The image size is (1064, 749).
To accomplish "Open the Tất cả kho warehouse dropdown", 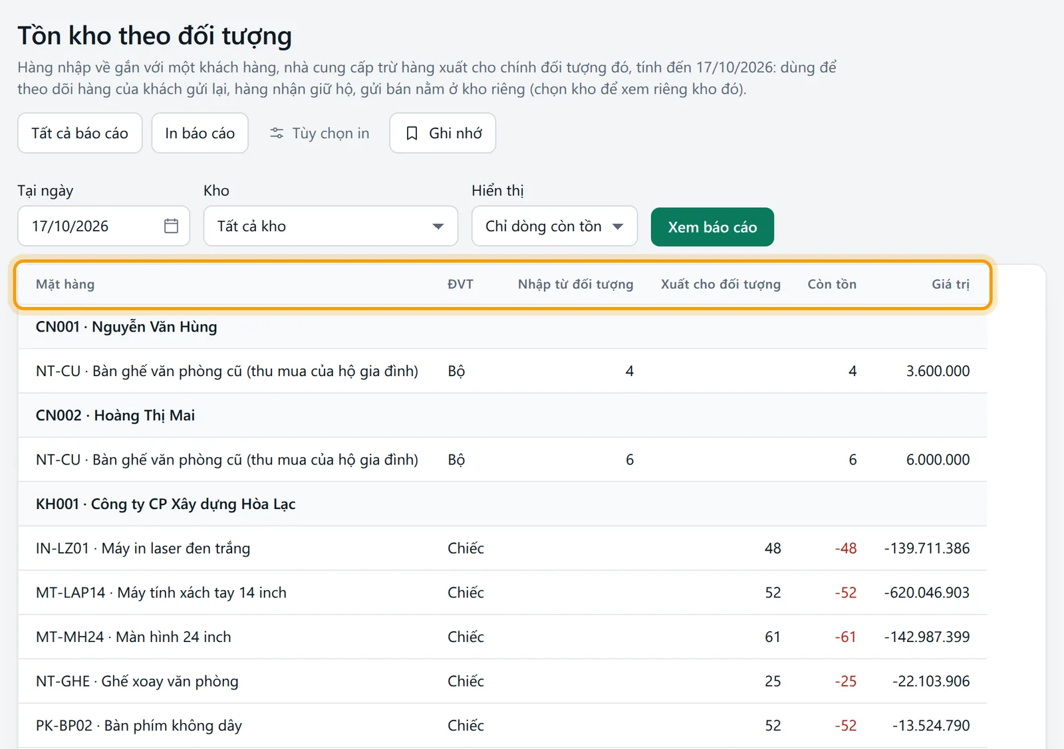I will [x=331, y=226].
